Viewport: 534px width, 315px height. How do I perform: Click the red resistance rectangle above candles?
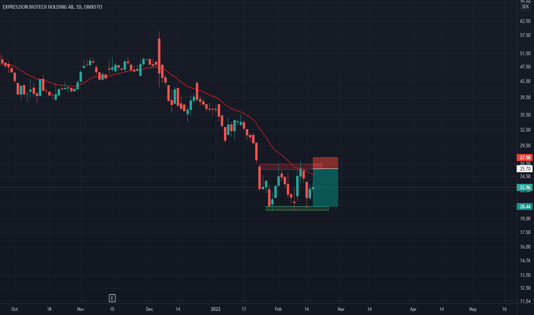[290, 167]
